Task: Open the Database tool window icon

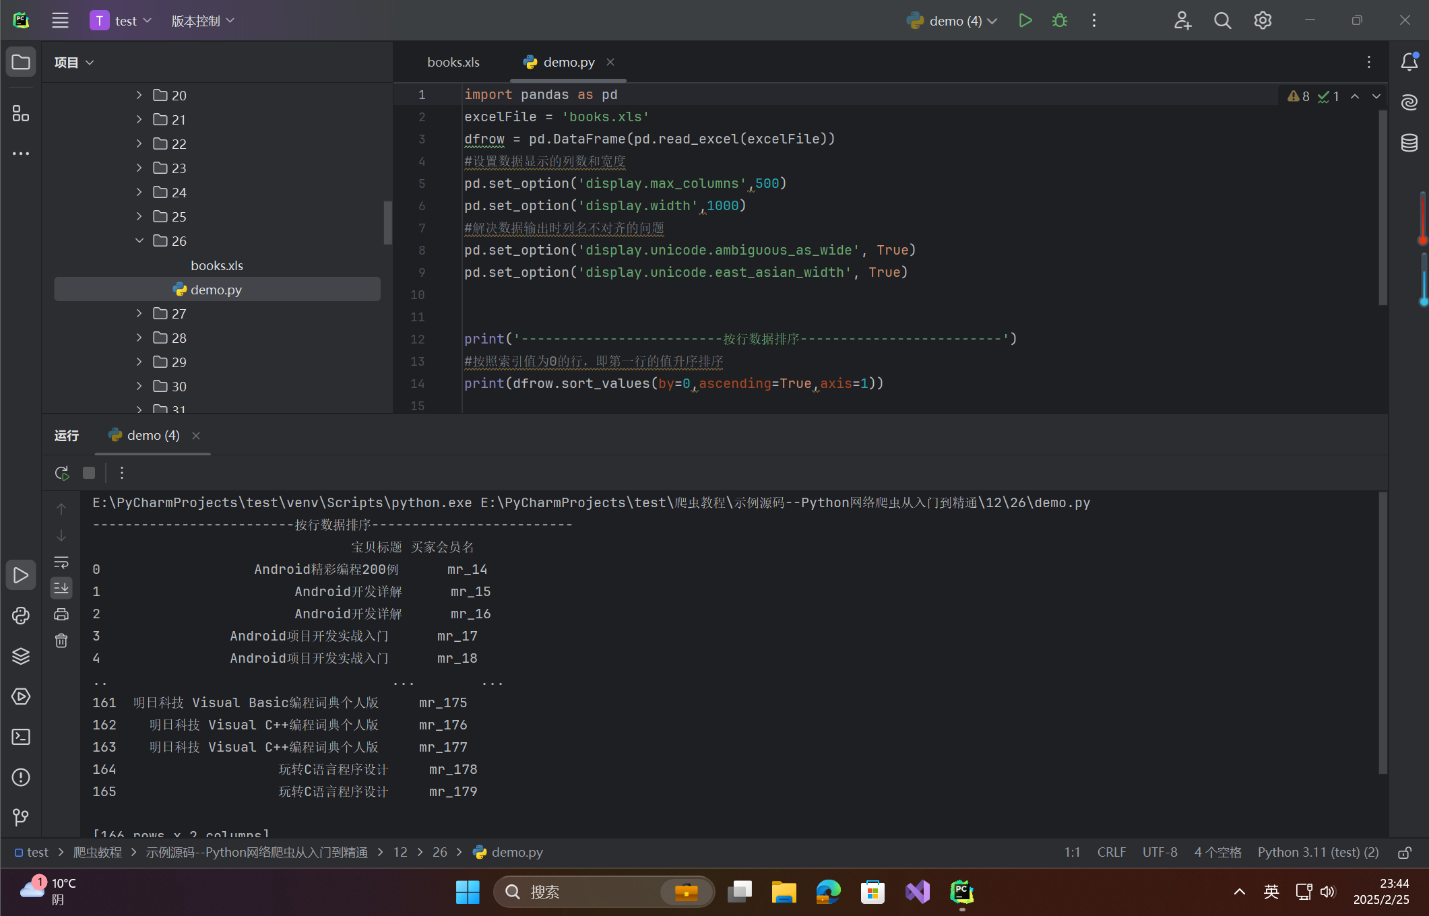Action: tap(1409, 143)
